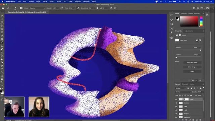Click delete mask trash icon in Properties
This screenshot has height=121, width=215.
[200, 81]
